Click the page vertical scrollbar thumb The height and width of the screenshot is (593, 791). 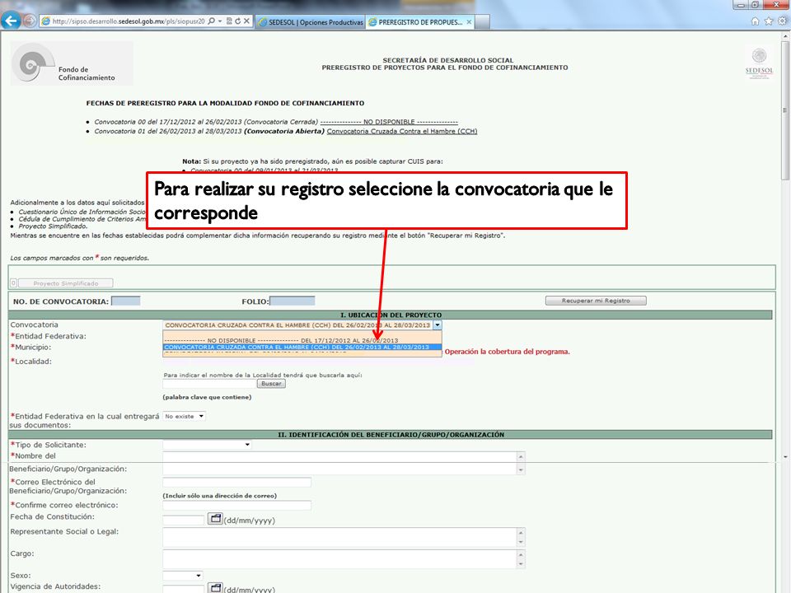[785, 110]
